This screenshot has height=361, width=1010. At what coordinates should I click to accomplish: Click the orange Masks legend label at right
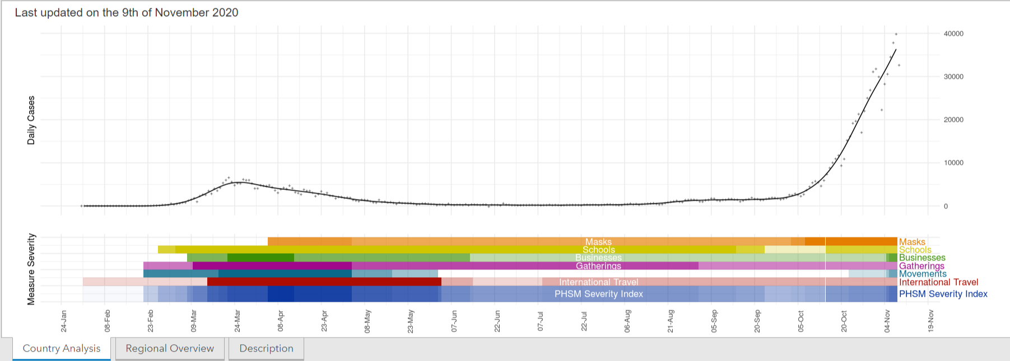click(x=912, y=242)
